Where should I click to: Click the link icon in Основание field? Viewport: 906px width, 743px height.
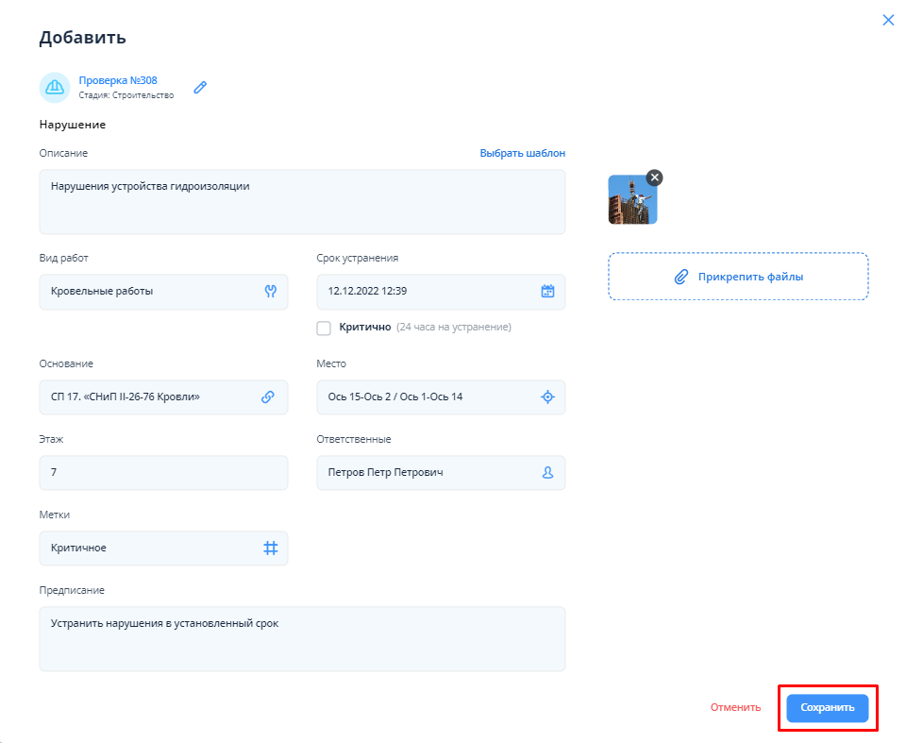tap(268, 397)
